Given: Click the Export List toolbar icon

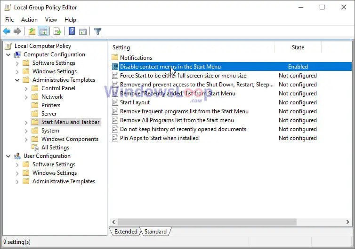Looking at the screenshot, I should [x=57, y=31].
